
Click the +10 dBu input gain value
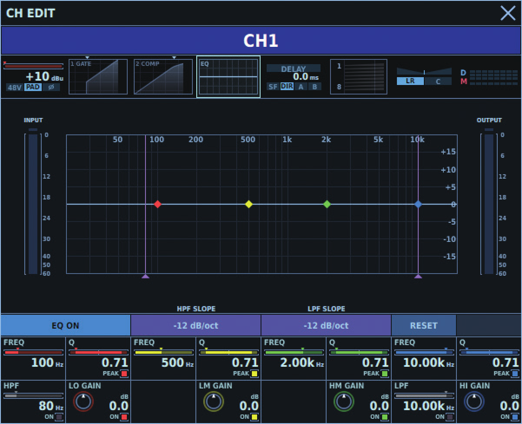click(44, 77)
